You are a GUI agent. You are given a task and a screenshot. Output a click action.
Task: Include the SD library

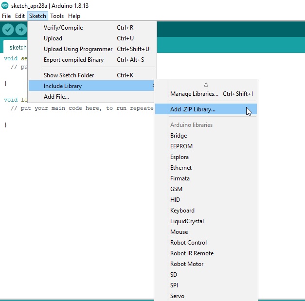(x=206, y=275)
